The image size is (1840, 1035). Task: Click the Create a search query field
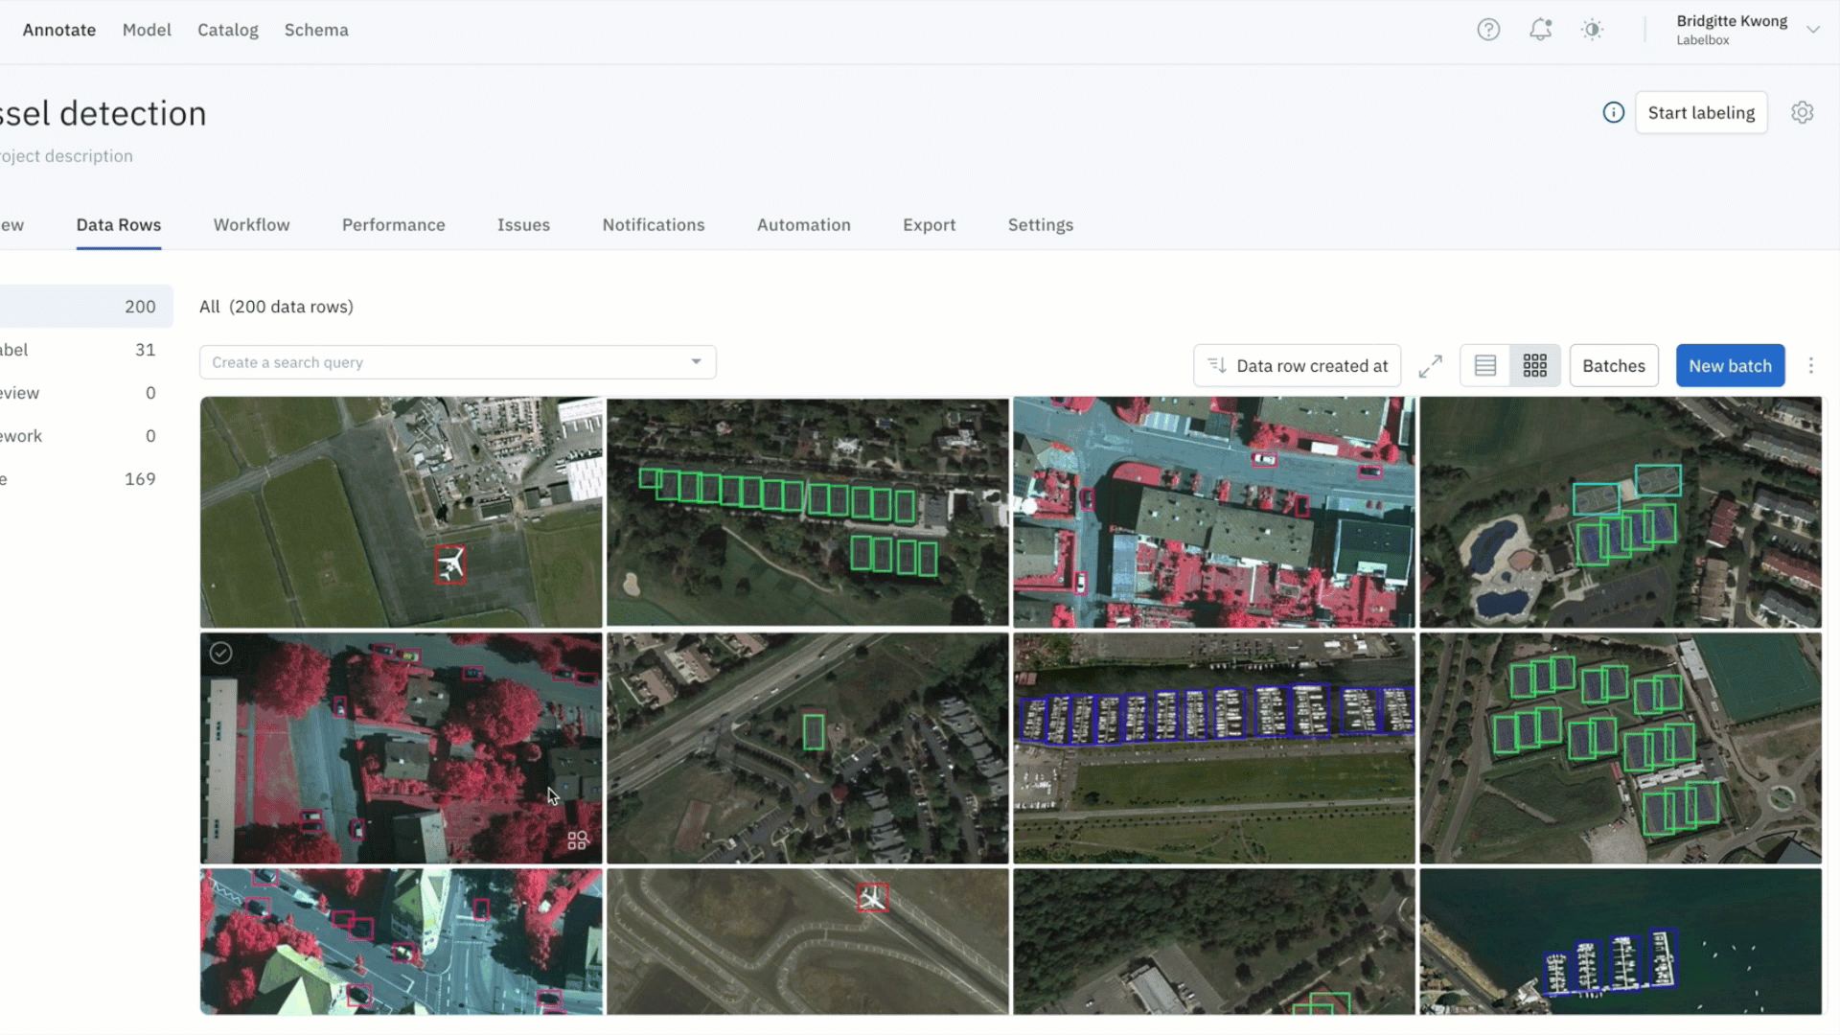pyautogui.click(x=458, y=362)
